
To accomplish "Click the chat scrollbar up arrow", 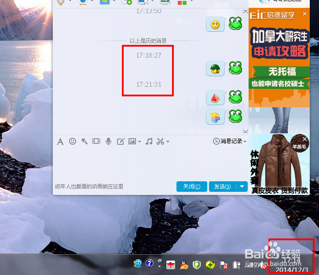I will tap(246, 11).
